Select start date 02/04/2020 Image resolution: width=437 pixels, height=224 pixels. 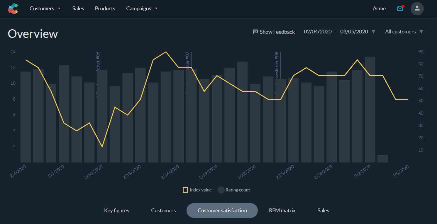point(318,32)
